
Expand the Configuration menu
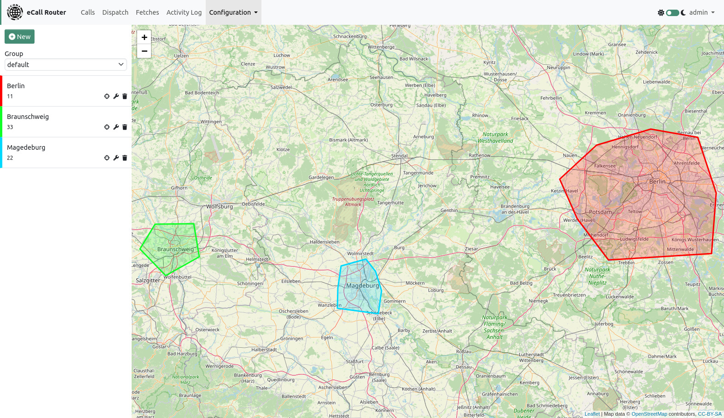[233, 12]
